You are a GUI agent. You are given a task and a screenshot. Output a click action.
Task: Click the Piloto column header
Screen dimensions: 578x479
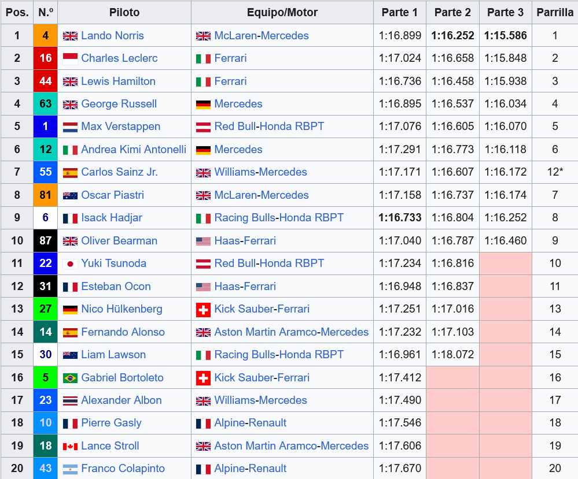[124, 12]
